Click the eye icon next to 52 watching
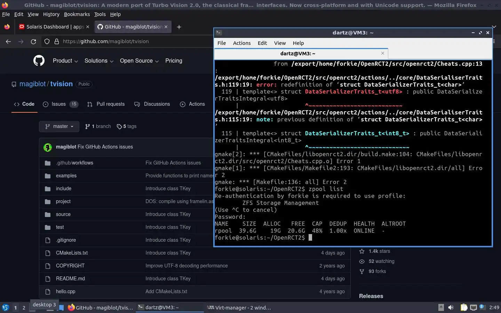Screen dimensions: 501x313 click(x=362, y=261)
